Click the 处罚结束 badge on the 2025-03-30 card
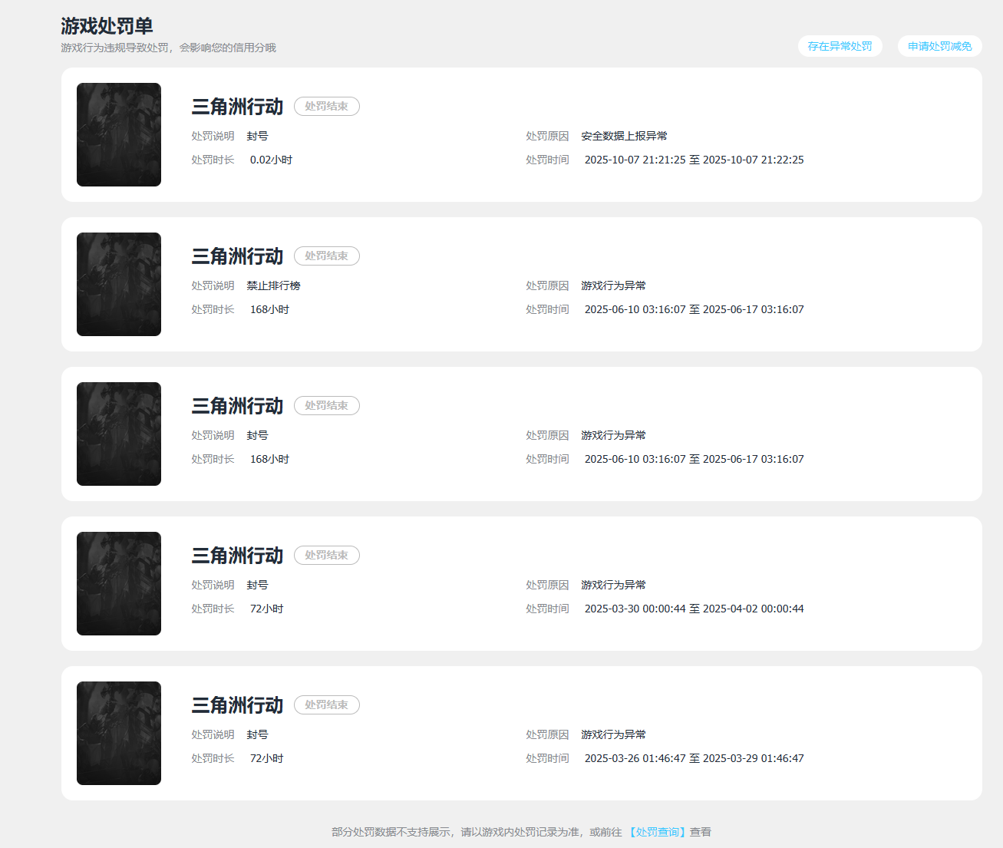Screen dimensions: 1003x848 (x=327, y=556)
